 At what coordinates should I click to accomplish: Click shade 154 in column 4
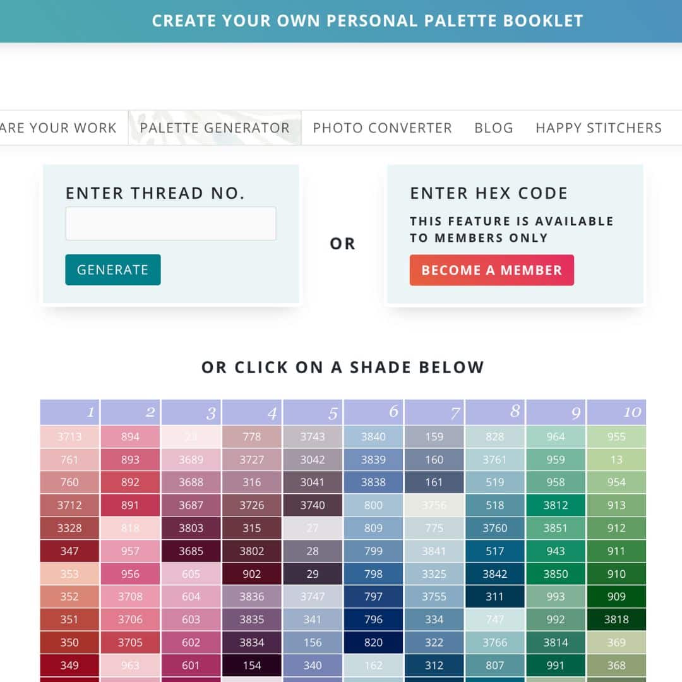[251, 665]
